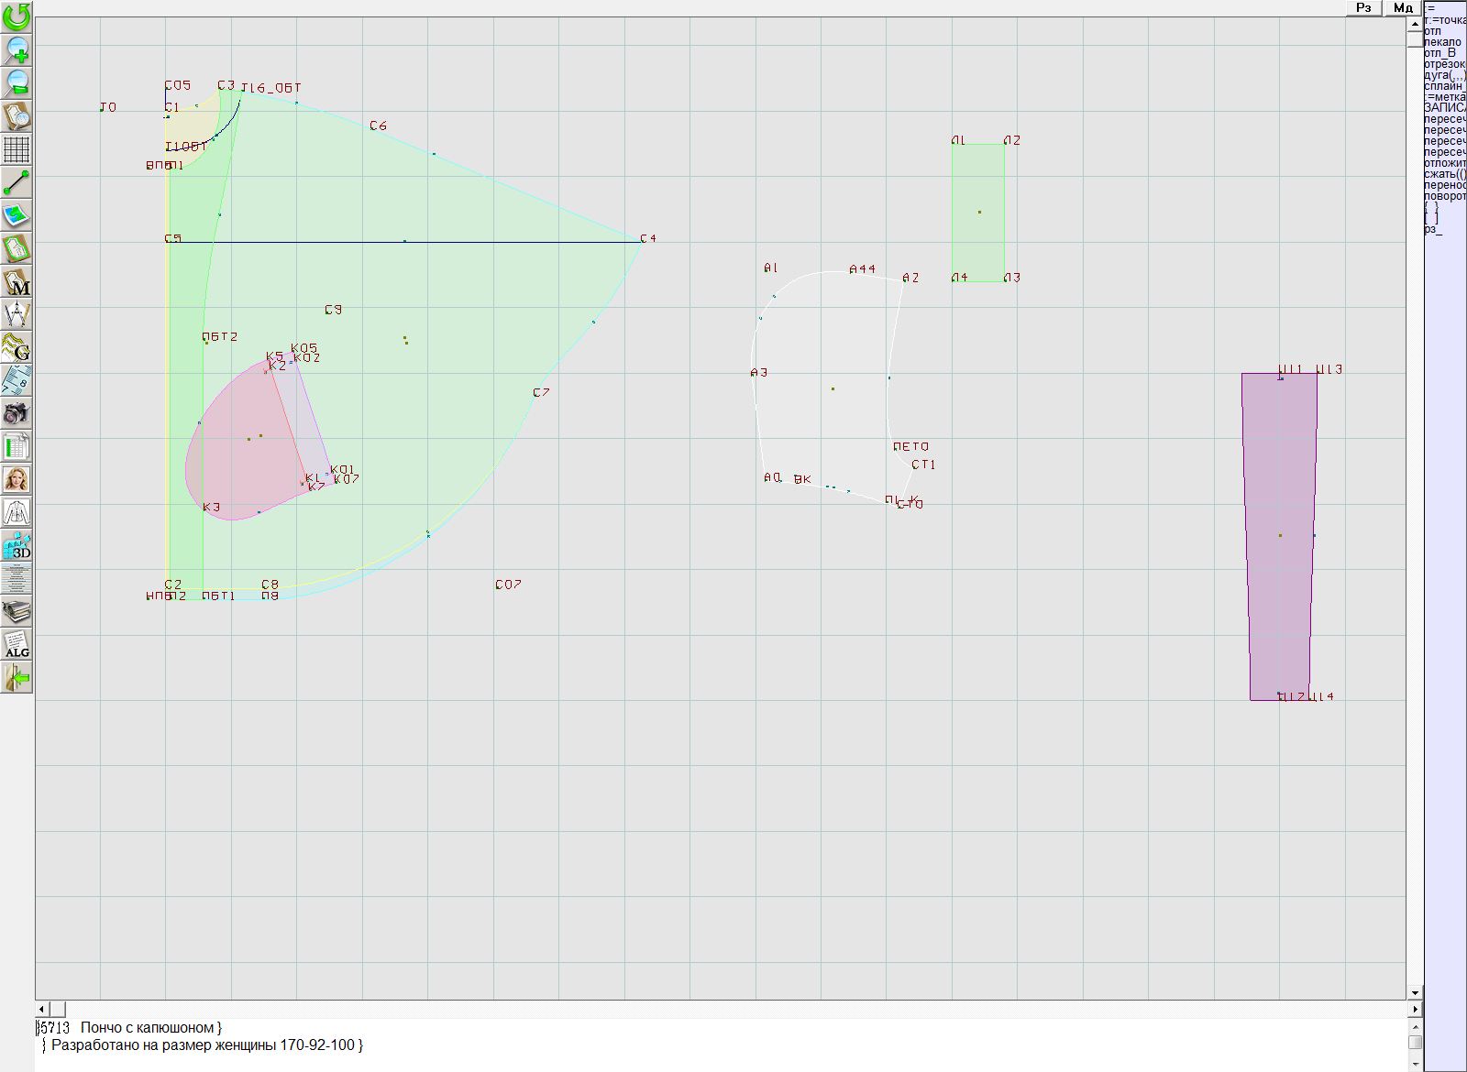
Task: Switch to 3D view
Action: tap(17, 546)
